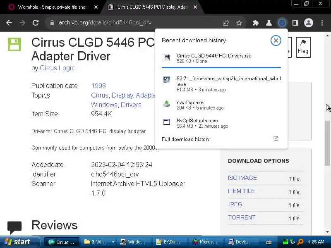Image resolution: width=331 pixels, height=248 pixels.
Task: Download the ITEM TILE option
Action: 241,191
